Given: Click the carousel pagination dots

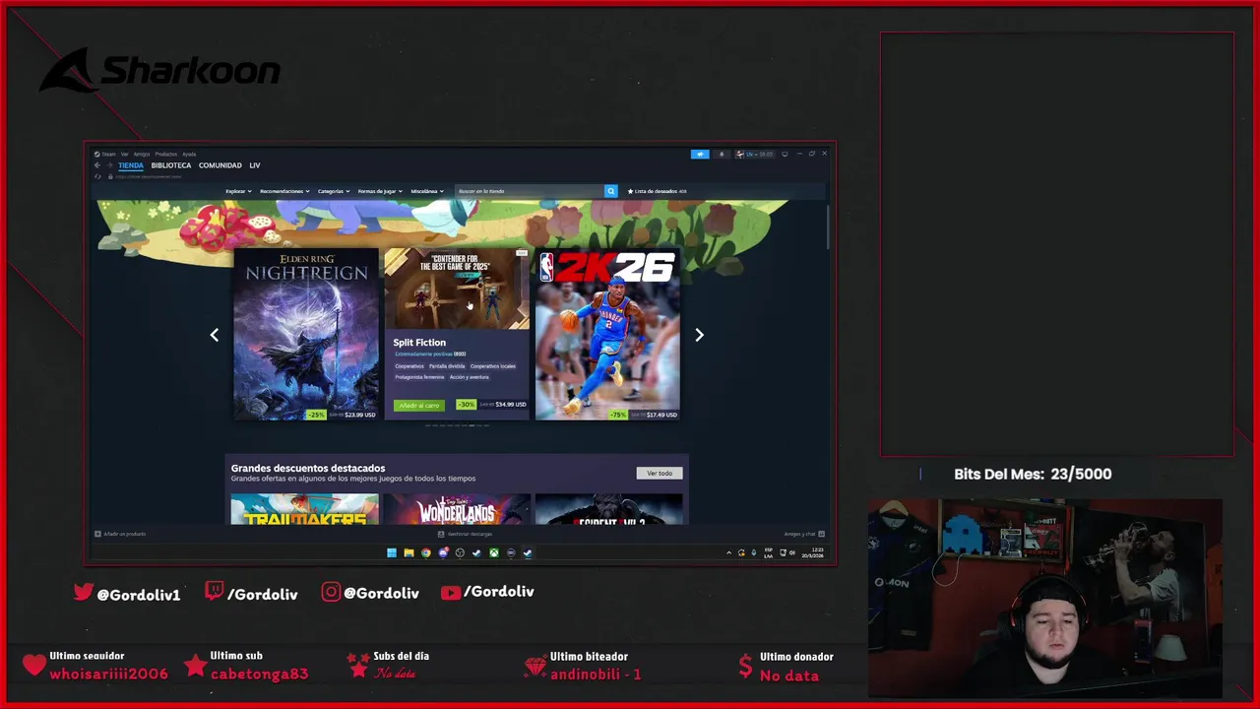Looking at the screenshot, I should [x=457, y=425].
